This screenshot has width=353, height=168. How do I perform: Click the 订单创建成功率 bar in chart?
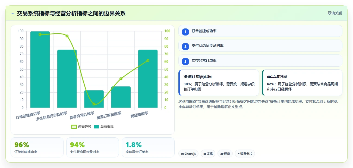point(40,70)
